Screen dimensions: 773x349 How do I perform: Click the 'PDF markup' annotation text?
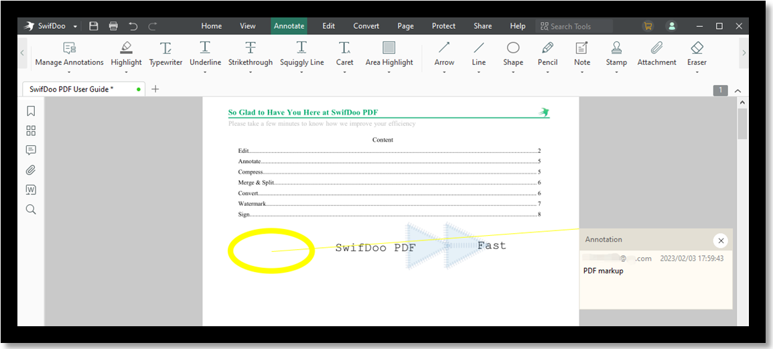pos(604,271)
